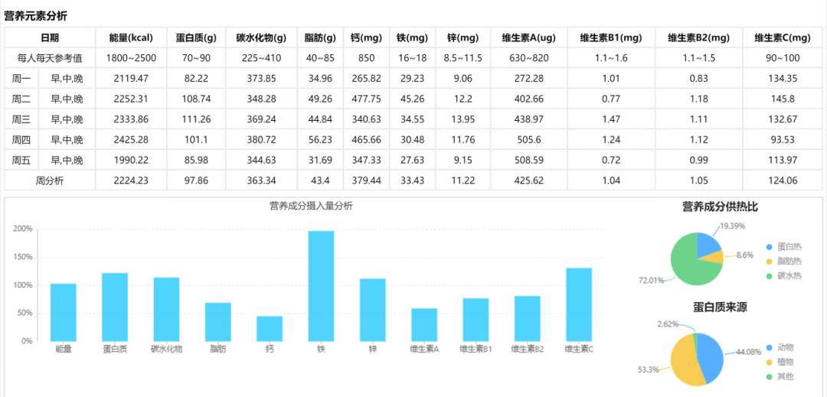Select the 铁 bar in chart
827x397 pixels.
pyautogui.click(x=321, y=286)
